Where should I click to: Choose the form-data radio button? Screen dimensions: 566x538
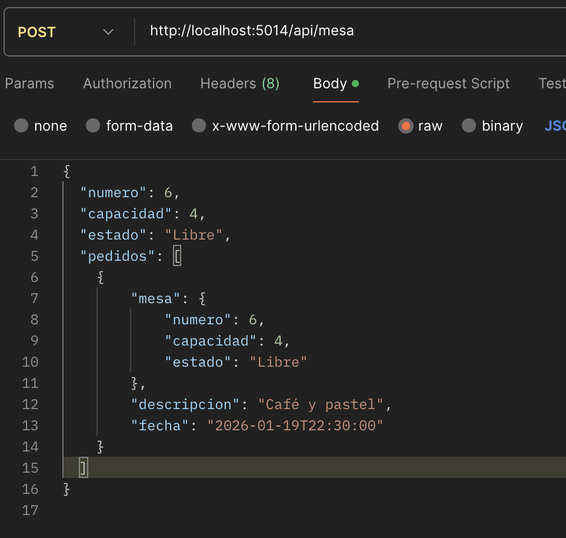click(93, 126)
